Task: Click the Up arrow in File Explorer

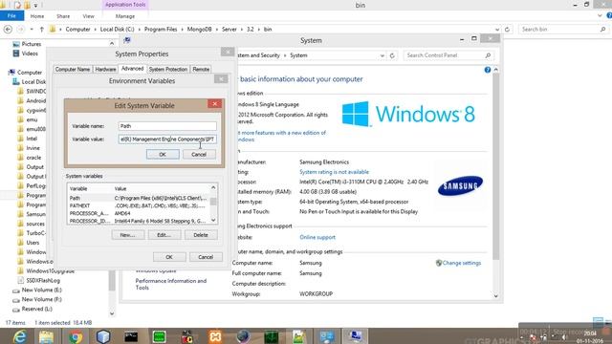Action: (42, 30)
